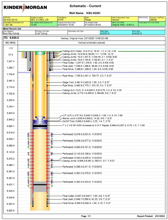Click Perforated 6,286.0-6,311.0 label
The height and width of the screenshot is (220, 168).
pos(82,167)
